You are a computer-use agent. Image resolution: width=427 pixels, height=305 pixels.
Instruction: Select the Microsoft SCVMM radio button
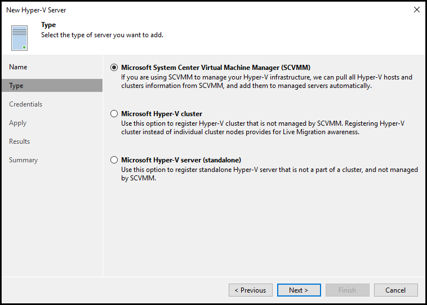click(114, 67)
